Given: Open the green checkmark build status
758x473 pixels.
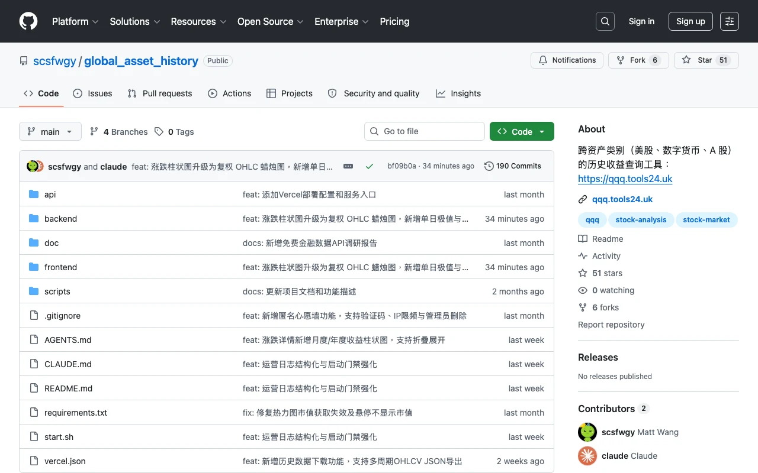Looking at the screenshot, I should pos(370,166).
